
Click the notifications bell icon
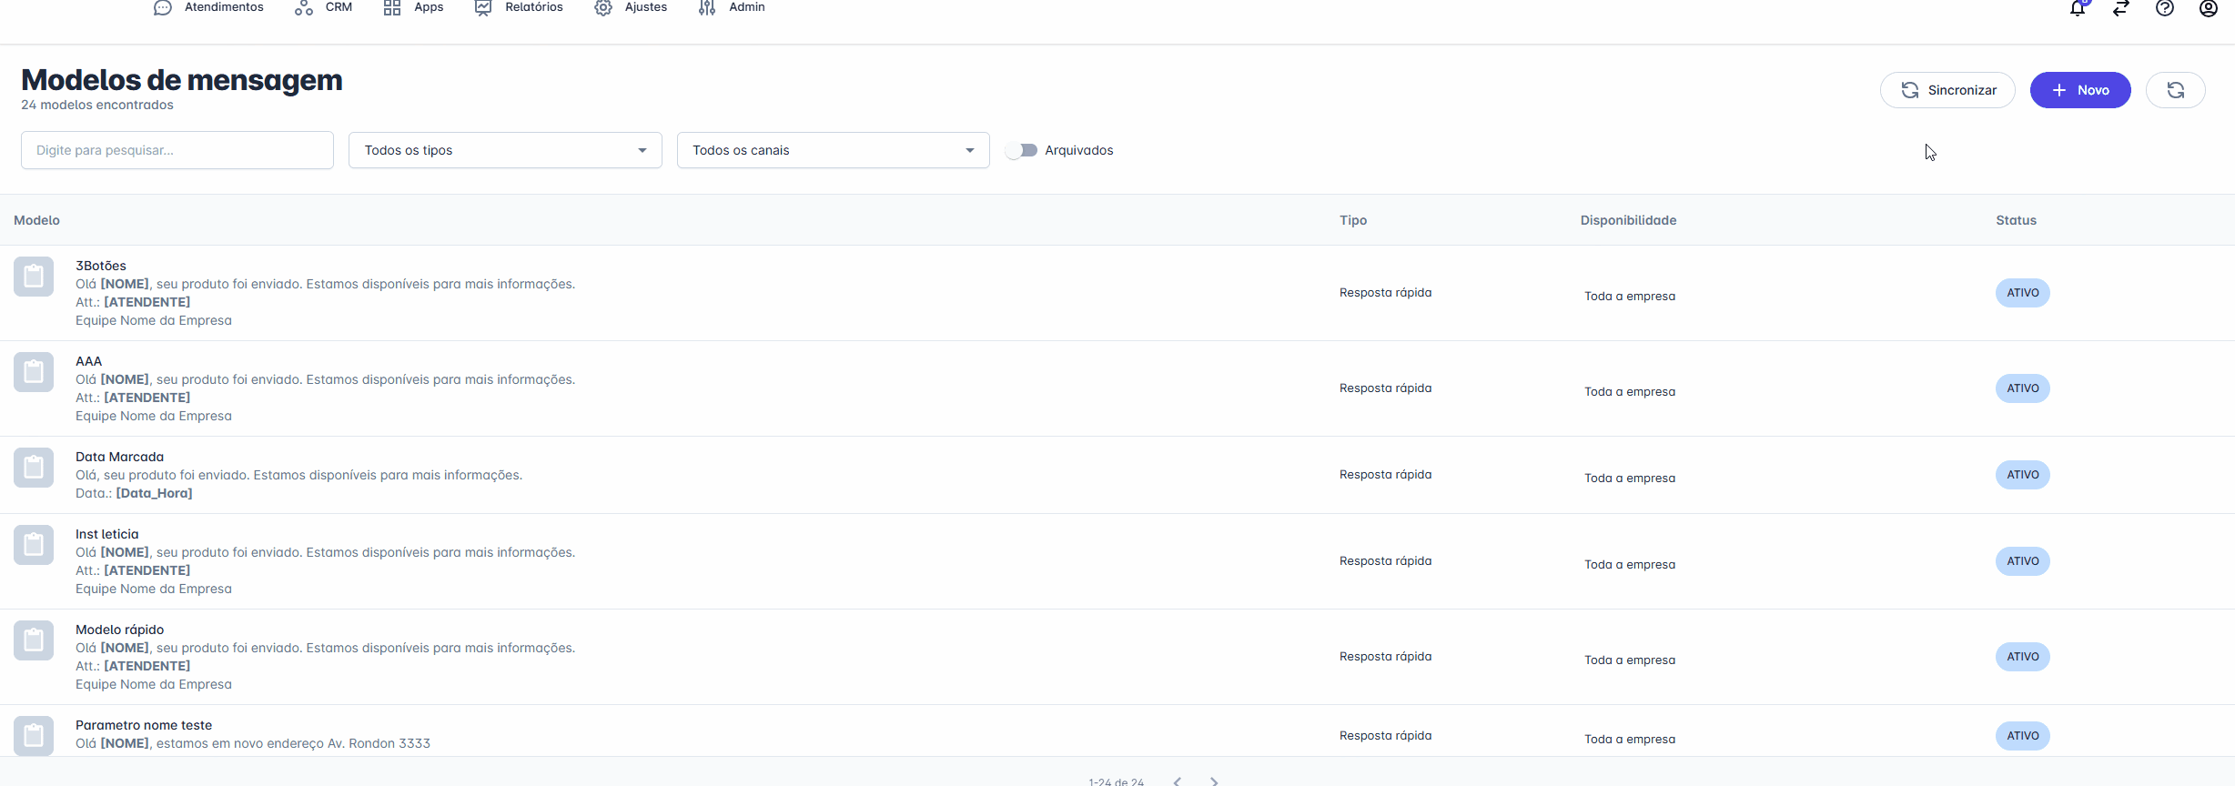2078,9
